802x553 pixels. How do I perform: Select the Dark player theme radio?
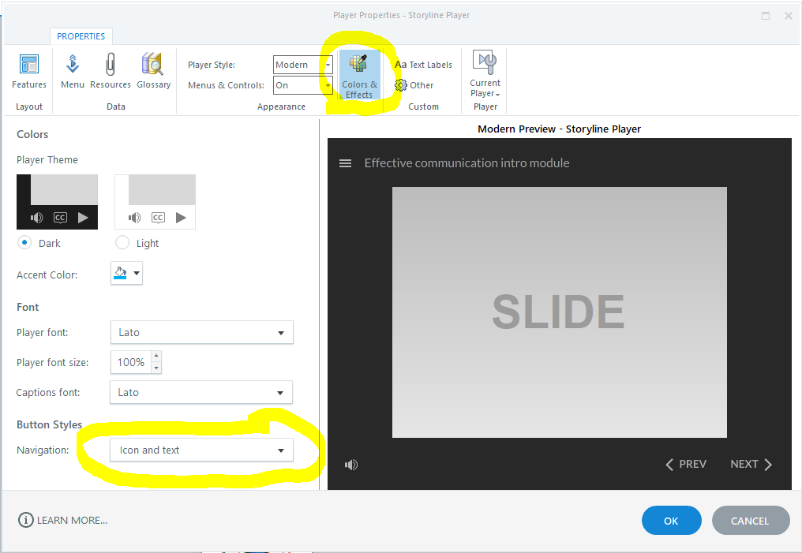tap(24, 242)
